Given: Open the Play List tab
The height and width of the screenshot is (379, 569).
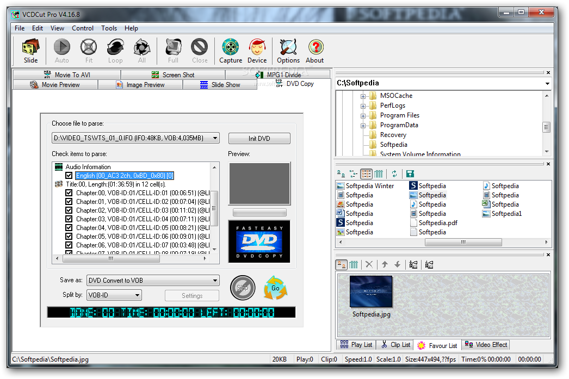Looking at the screenshot, I should point(356,345).
